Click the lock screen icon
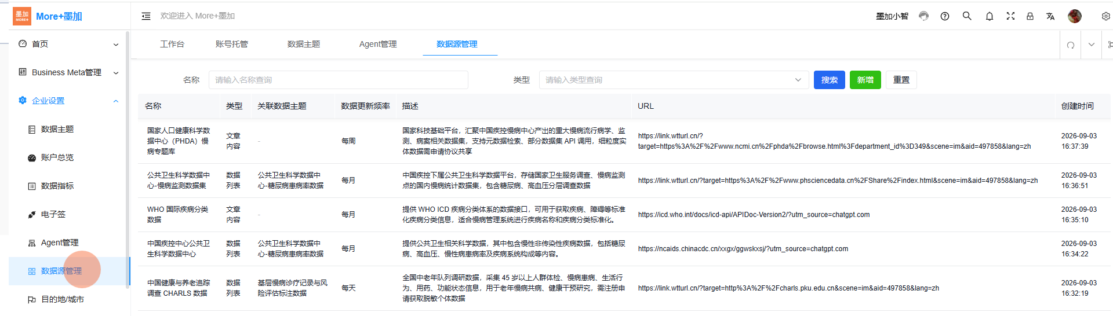This screenshot has width=1113, height=316. 1030,16
